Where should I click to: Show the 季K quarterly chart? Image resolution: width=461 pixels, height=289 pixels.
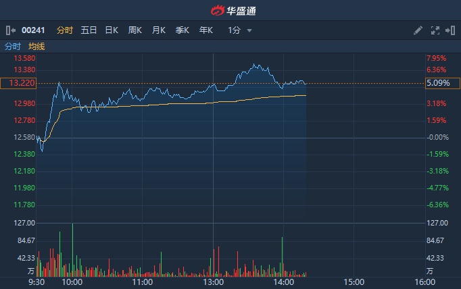click(x=183, y=30)
